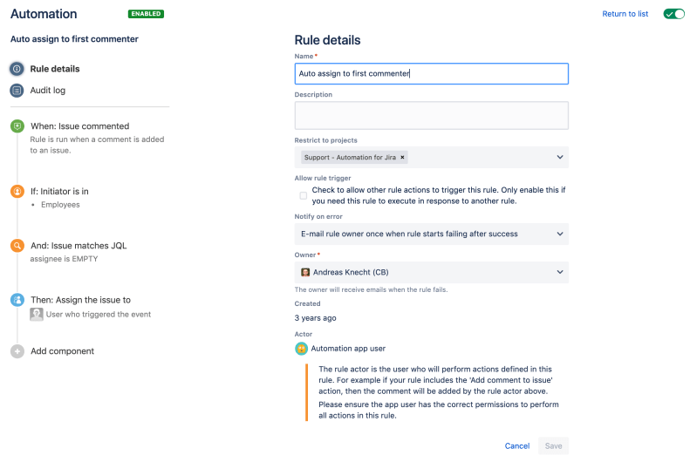697x462 pixels.
Task: Click the Cancel link
Action: [517, 446]
